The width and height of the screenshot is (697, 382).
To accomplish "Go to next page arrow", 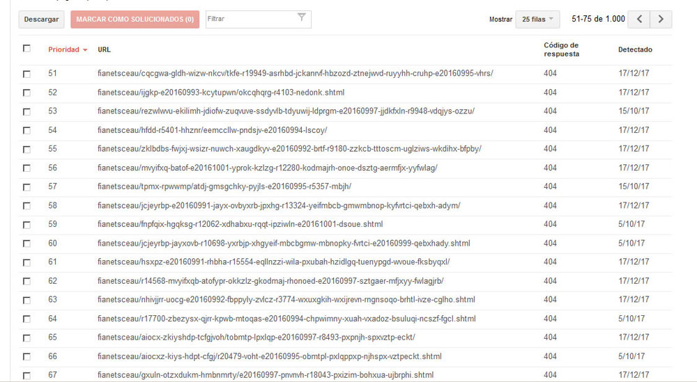I will click(661, 19).
